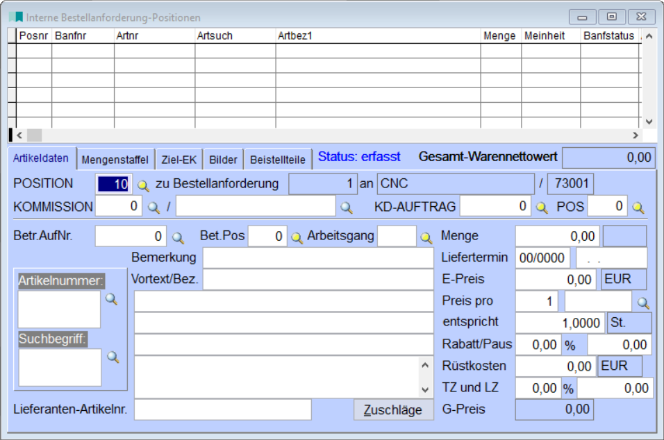The height and width of the screenshot is (440, 664).
Task: Click the magnifier next to Arbeitsgang
Action: click(426, 237)
